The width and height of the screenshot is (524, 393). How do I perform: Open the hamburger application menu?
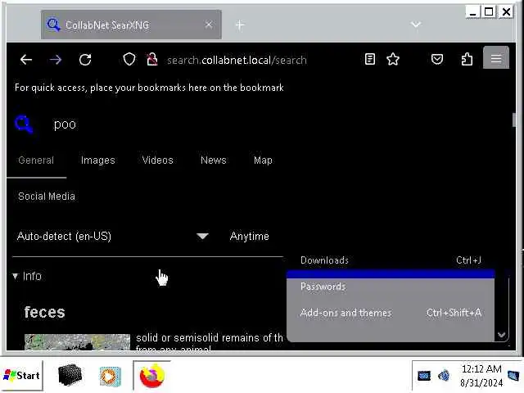tap(496, 59)
